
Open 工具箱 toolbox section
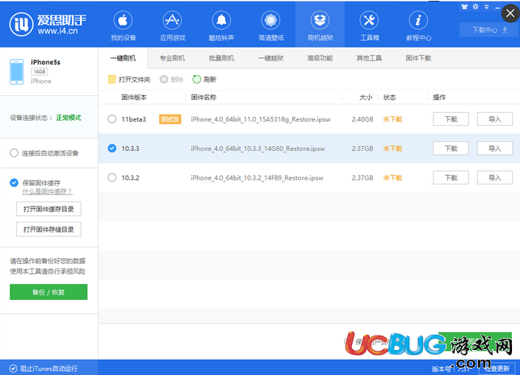(370, 26)
